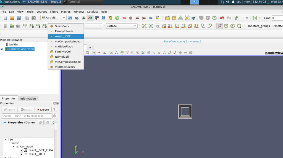
Task: Click the active ParaViS module icon
Action: tap(90, 18)
